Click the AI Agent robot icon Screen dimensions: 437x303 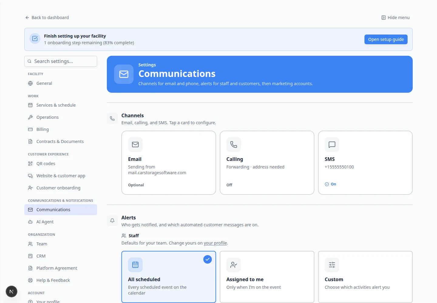point(30,222)
